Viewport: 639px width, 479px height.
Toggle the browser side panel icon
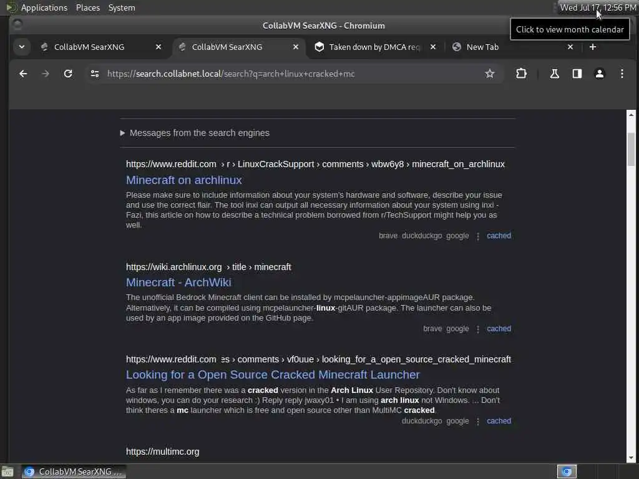[577, 74]
